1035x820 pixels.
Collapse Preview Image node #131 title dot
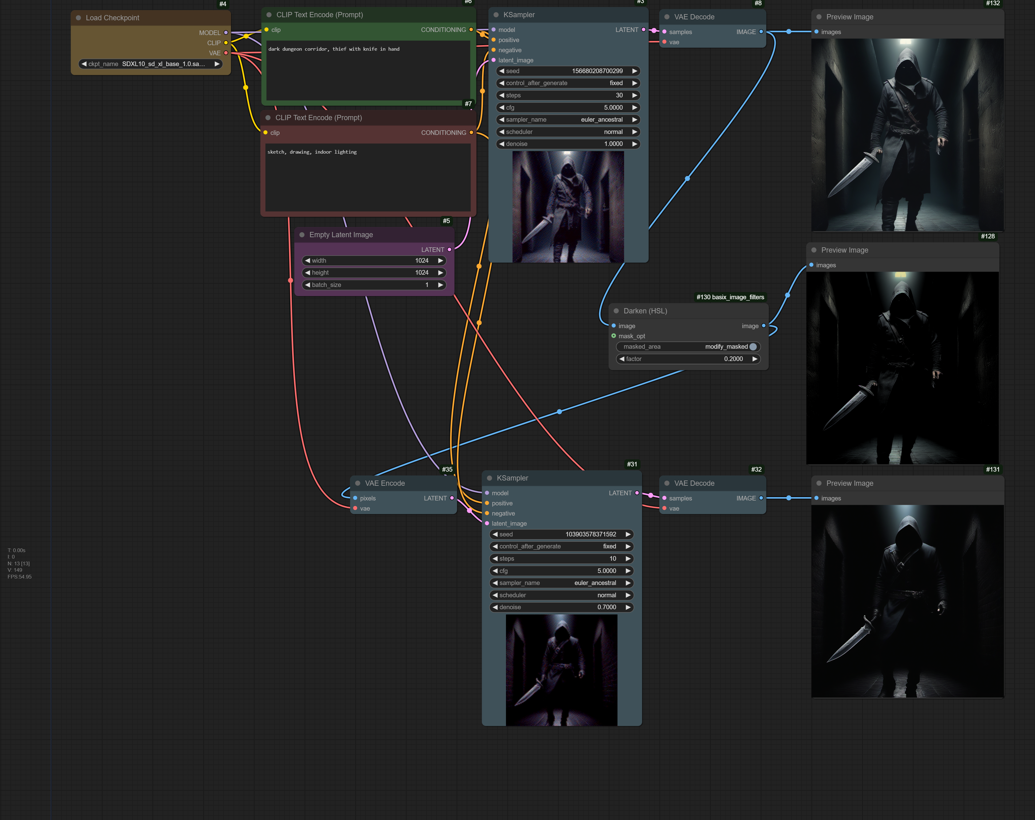(819, 483)
